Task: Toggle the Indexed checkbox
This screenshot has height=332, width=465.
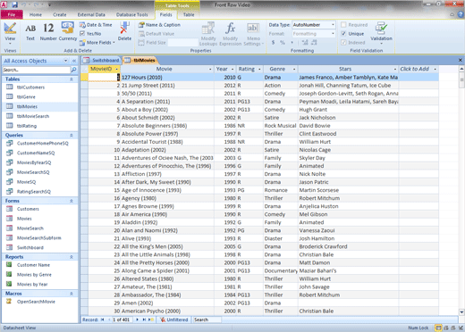Action: [343, 43]
